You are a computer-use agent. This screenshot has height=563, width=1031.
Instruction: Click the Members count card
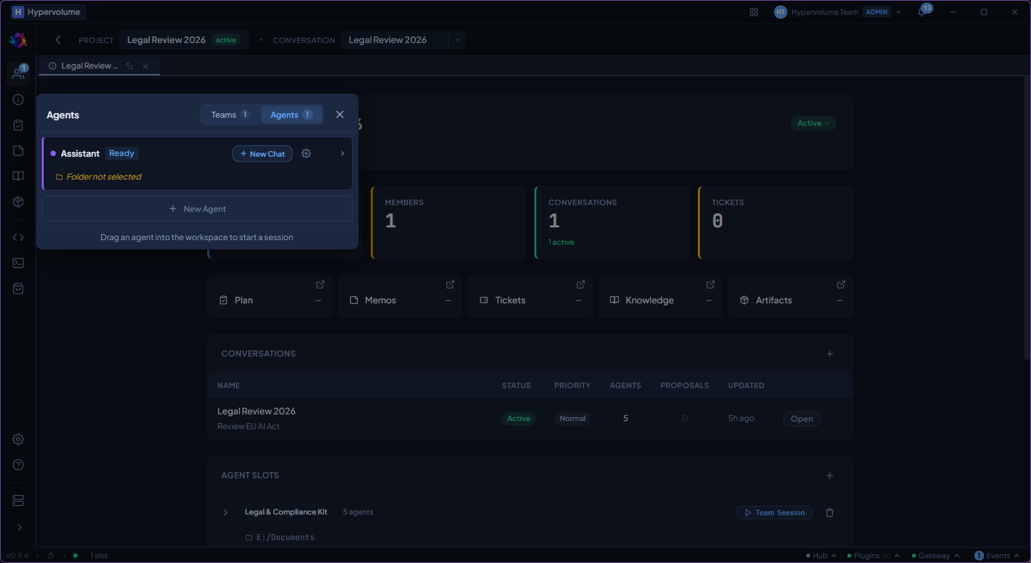pos(448,223)
